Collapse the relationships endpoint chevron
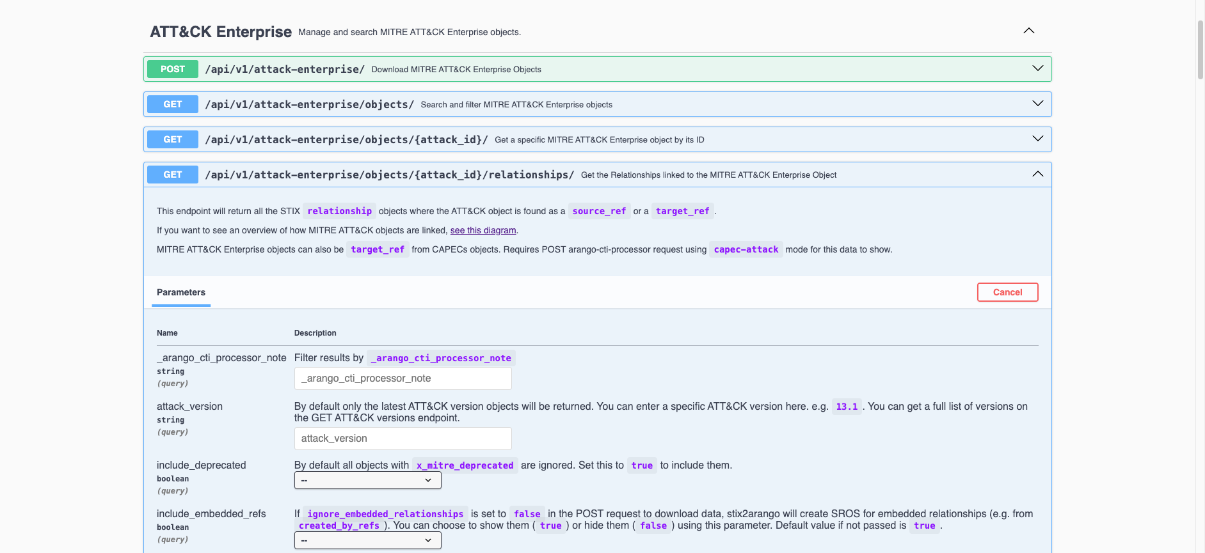The image size is (1205, 553). 1037,174
